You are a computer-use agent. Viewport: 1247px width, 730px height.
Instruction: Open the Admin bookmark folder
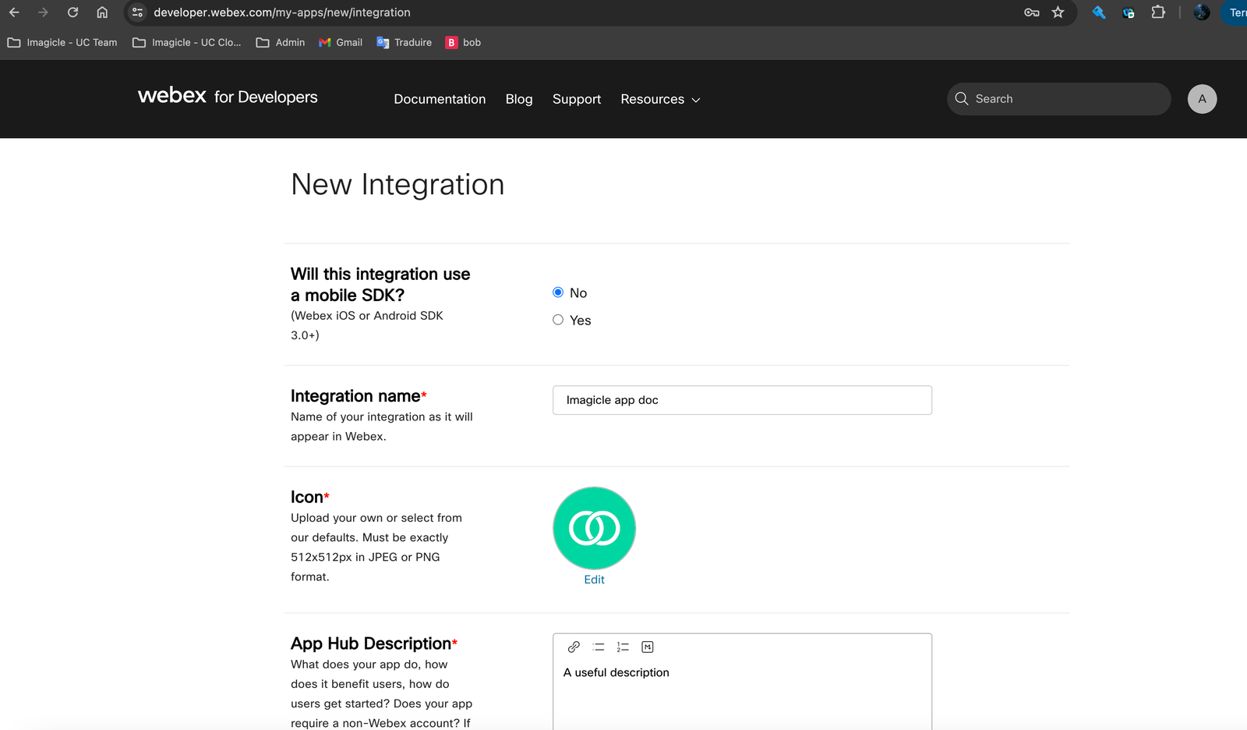281,42
